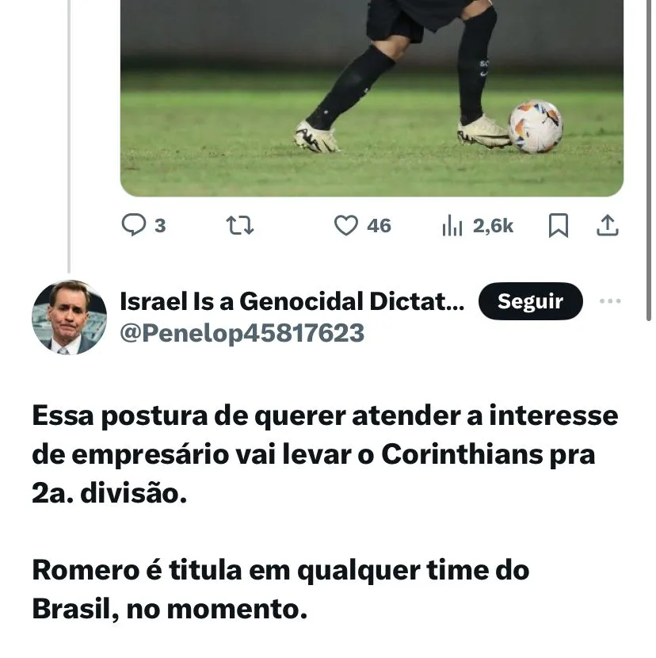Tap the sentence "Romero é titula em qualquer time"
Viewport: 656px width, 658px height.
[280, 570]
